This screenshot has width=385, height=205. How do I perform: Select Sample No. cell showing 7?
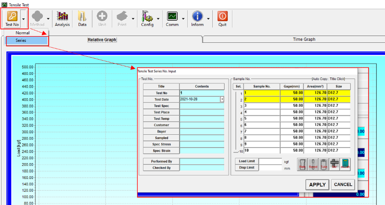[x=262, y=131]
